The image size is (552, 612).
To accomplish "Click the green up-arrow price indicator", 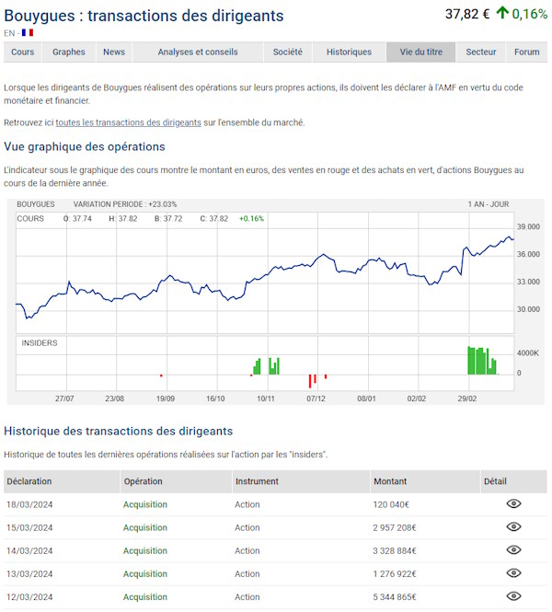I will pos(502,13).
